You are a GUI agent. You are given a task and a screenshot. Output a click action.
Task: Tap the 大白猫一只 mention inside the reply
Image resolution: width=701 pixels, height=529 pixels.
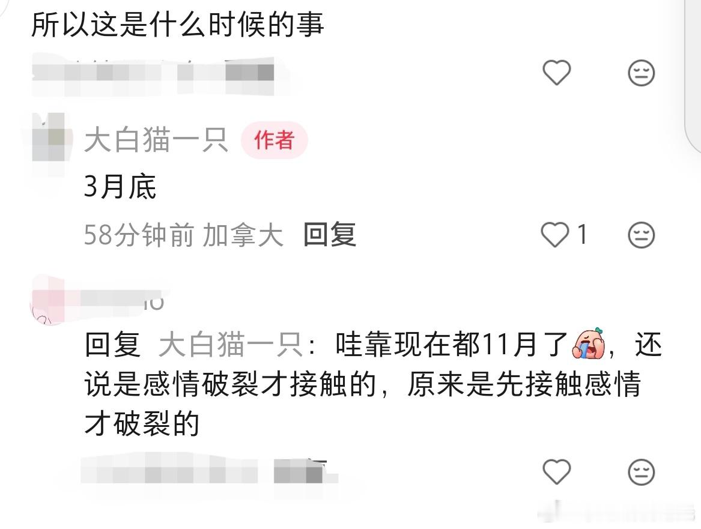coord(231,345)
